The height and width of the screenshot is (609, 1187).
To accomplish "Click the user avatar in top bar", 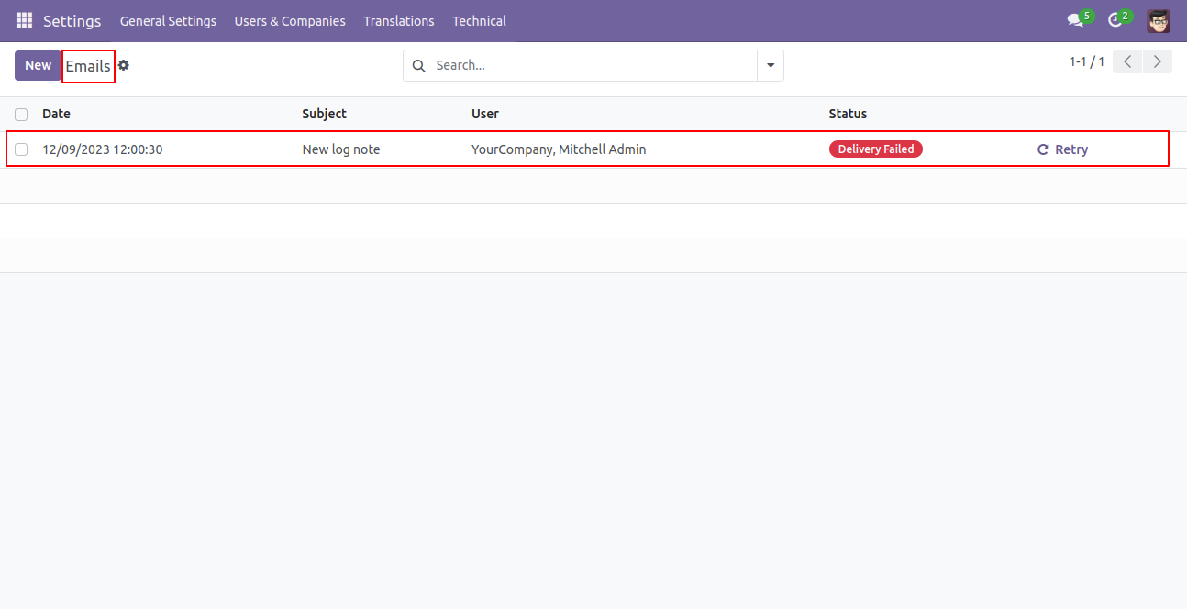I will tap(1159, 20).
